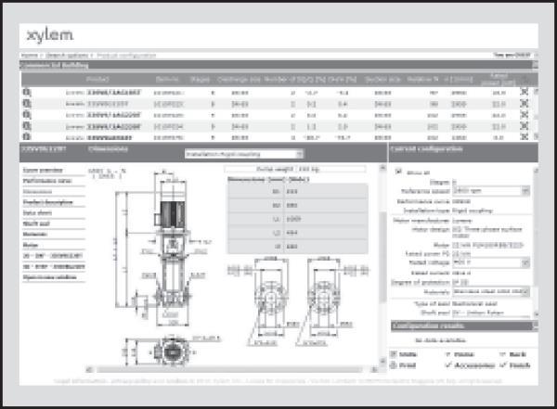Open the Rated voltage dropdown
This screenshot has height=409, width=557.
[x=491, y=262]
